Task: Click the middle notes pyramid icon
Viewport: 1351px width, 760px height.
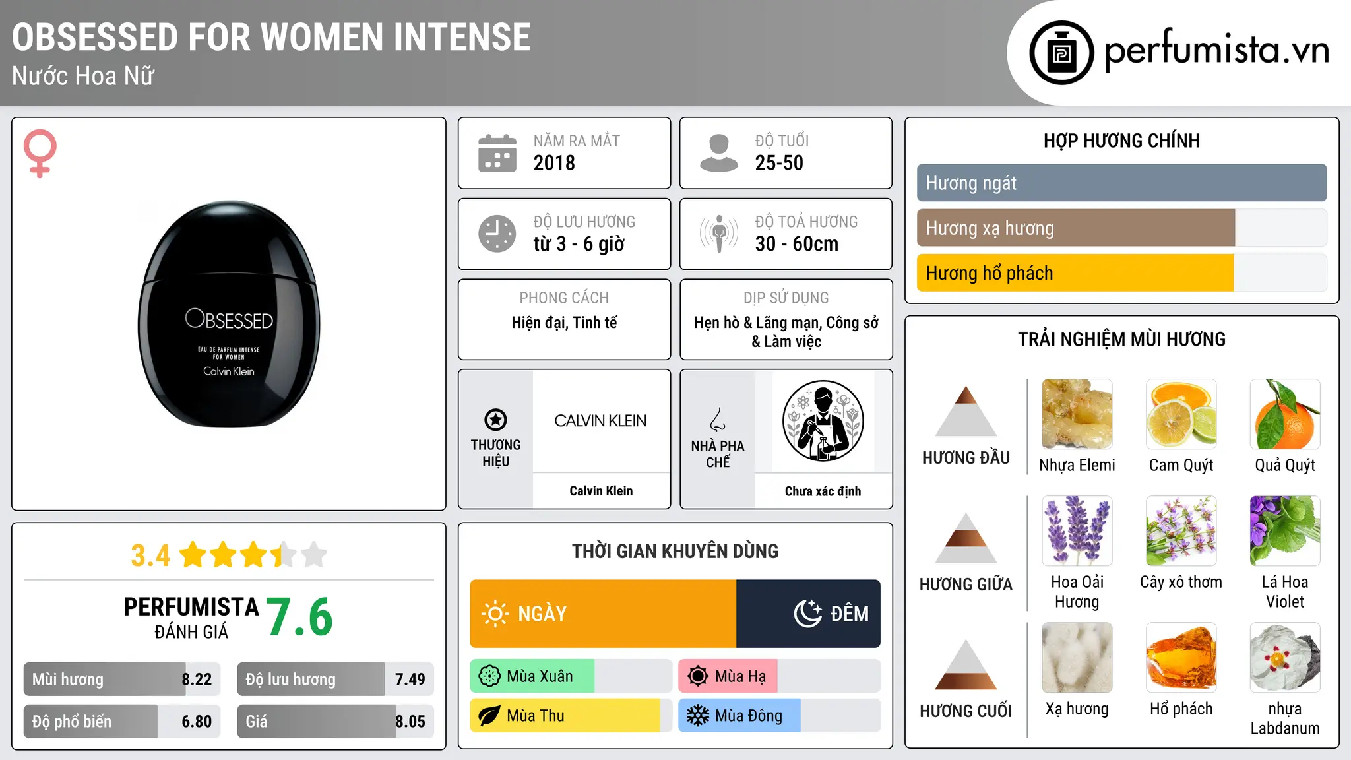Action: pyautogui.click(x=966, y=538)
